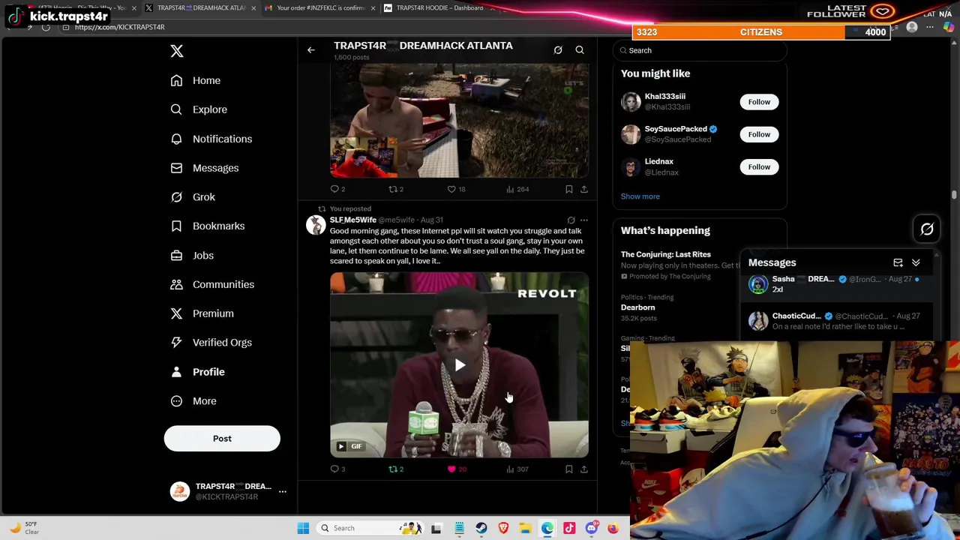This screenshot has height=540, width=960.
Task: Click the X logo in the sidebar
Action: 177,51
